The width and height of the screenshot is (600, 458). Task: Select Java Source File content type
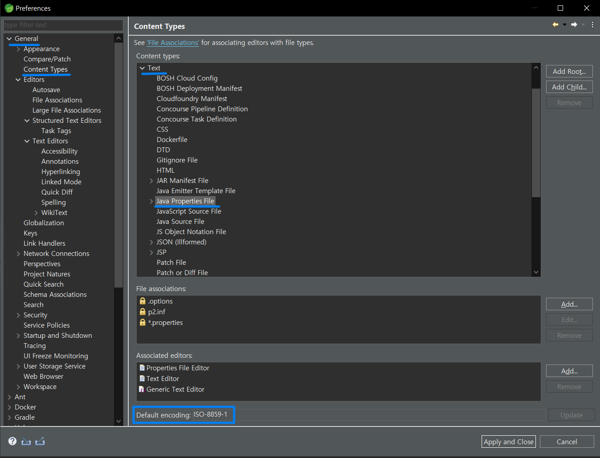(x=180, y=222)
